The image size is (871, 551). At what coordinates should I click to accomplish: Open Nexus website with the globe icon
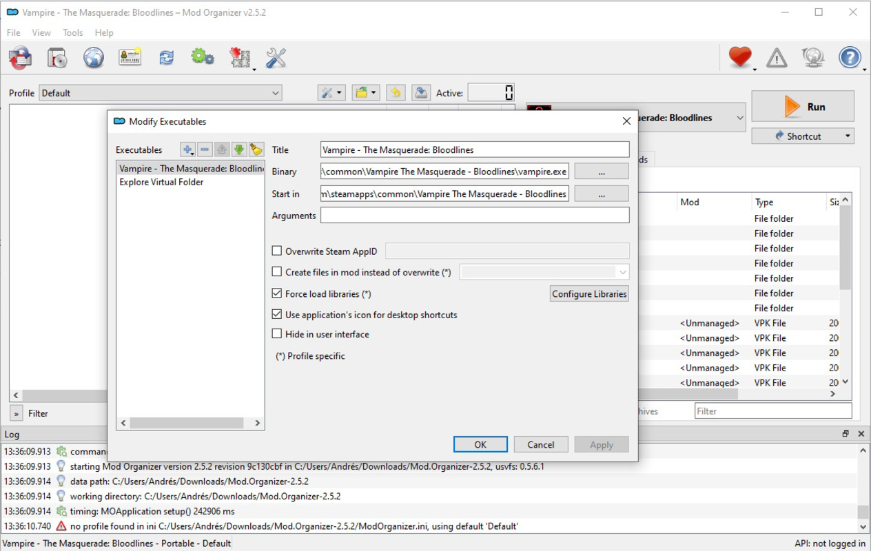tap(94, 58)
